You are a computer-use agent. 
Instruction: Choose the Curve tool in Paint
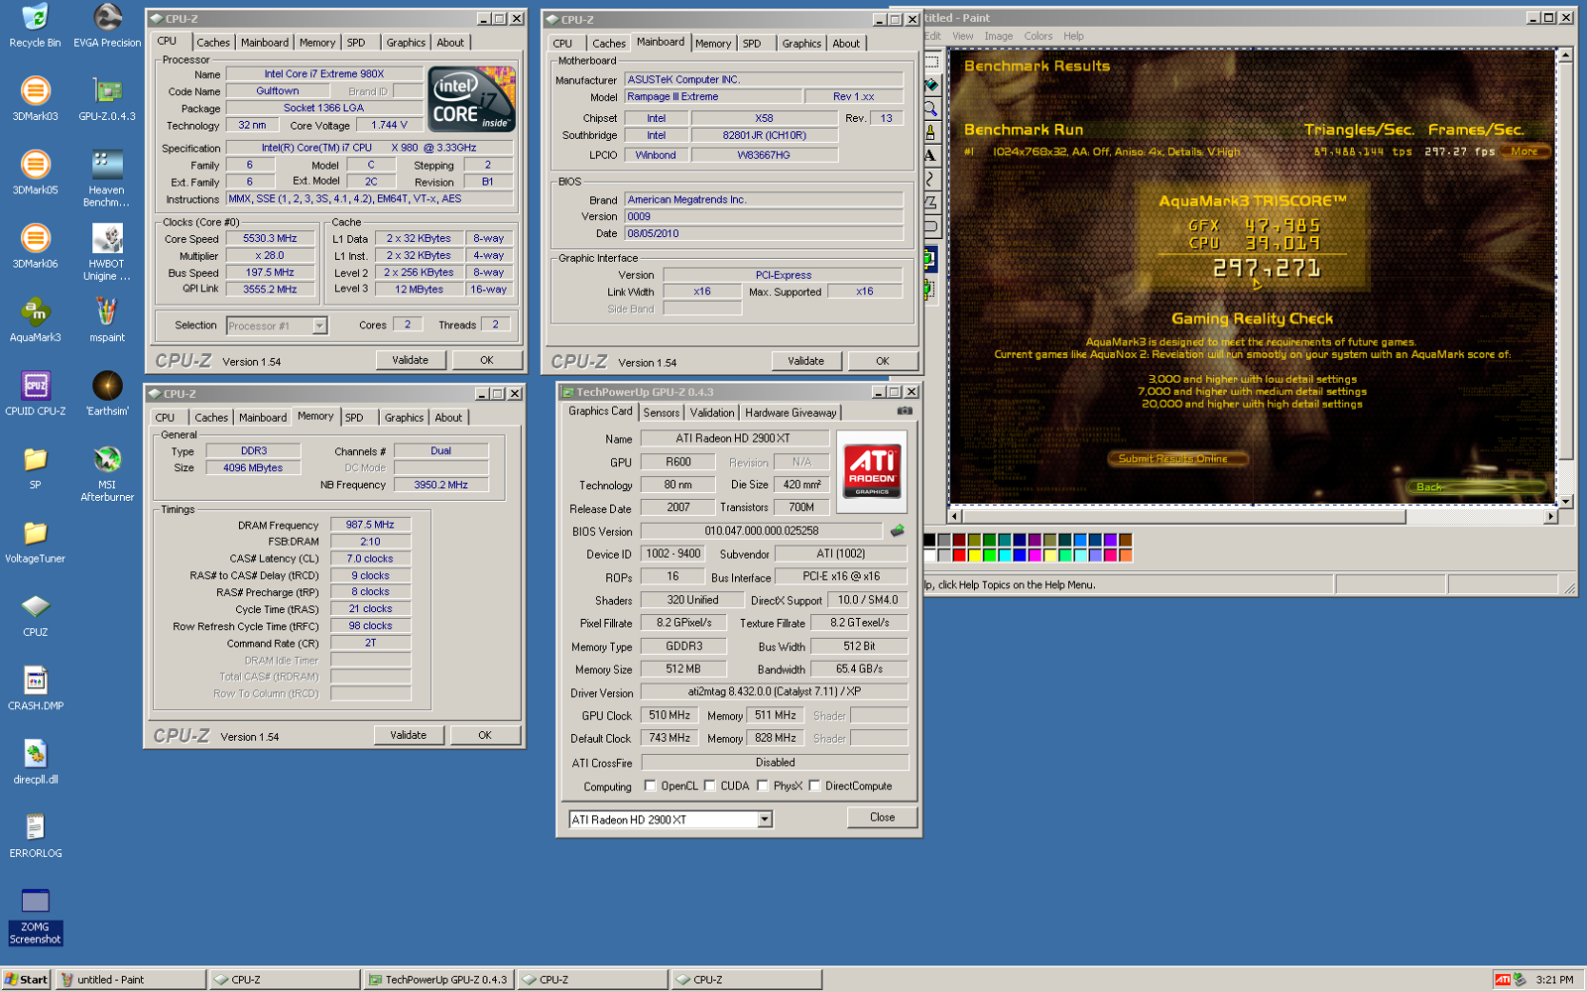(x=931, y=179)
